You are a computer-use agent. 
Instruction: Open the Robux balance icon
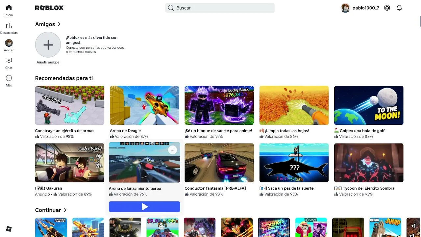click(x=387, y=8)
